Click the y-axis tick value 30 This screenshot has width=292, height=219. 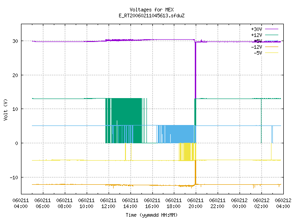tap(15, 41)
